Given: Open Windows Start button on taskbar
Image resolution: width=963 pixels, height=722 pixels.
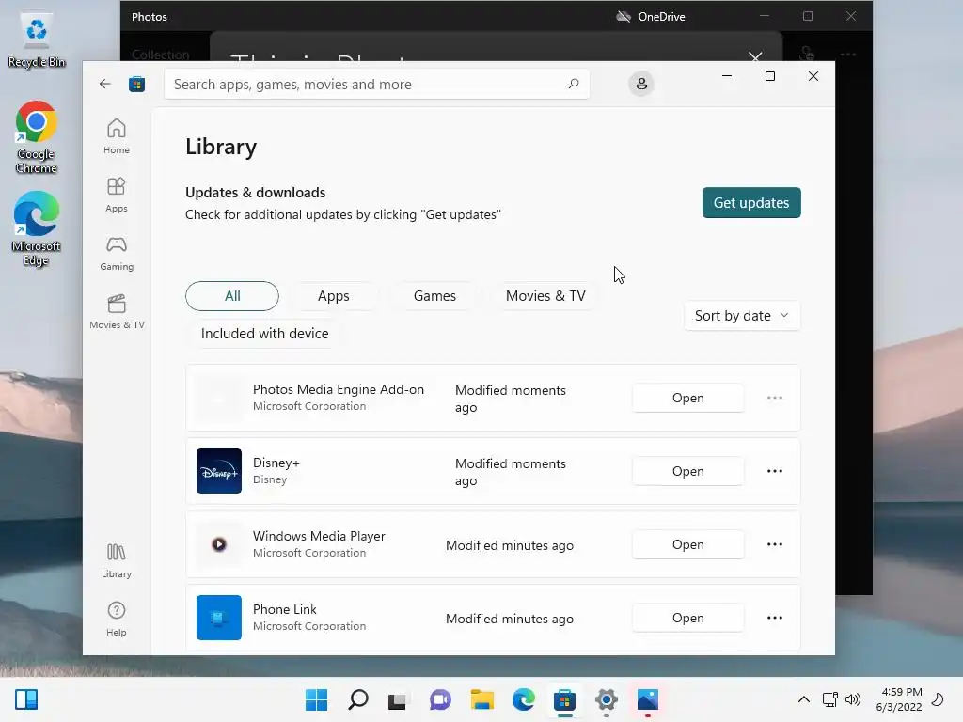Looking at the screenshot, I should pos(316,699).
